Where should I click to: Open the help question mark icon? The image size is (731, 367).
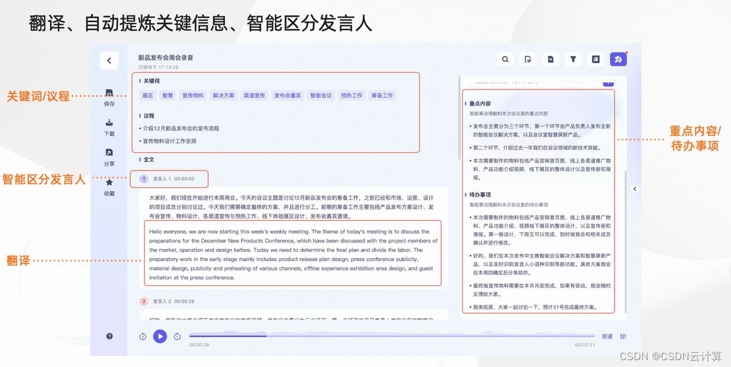pos(109,336)
